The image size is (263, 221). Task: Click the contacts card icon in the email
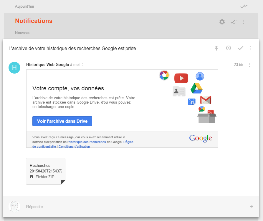click(179, 91)
